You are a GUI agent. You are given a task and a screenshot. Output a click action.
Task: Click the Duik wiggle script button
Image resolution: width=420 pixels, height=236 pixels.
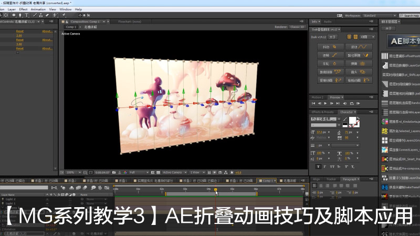click(330, 47)
